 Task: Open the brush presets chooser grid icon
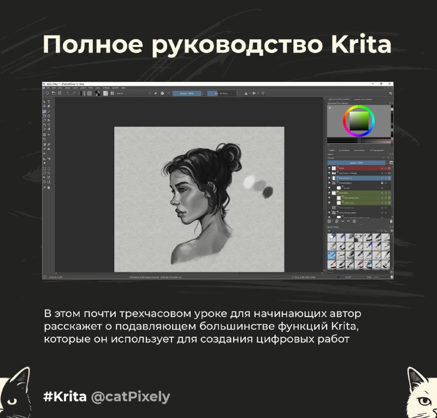tap(112, 93)
